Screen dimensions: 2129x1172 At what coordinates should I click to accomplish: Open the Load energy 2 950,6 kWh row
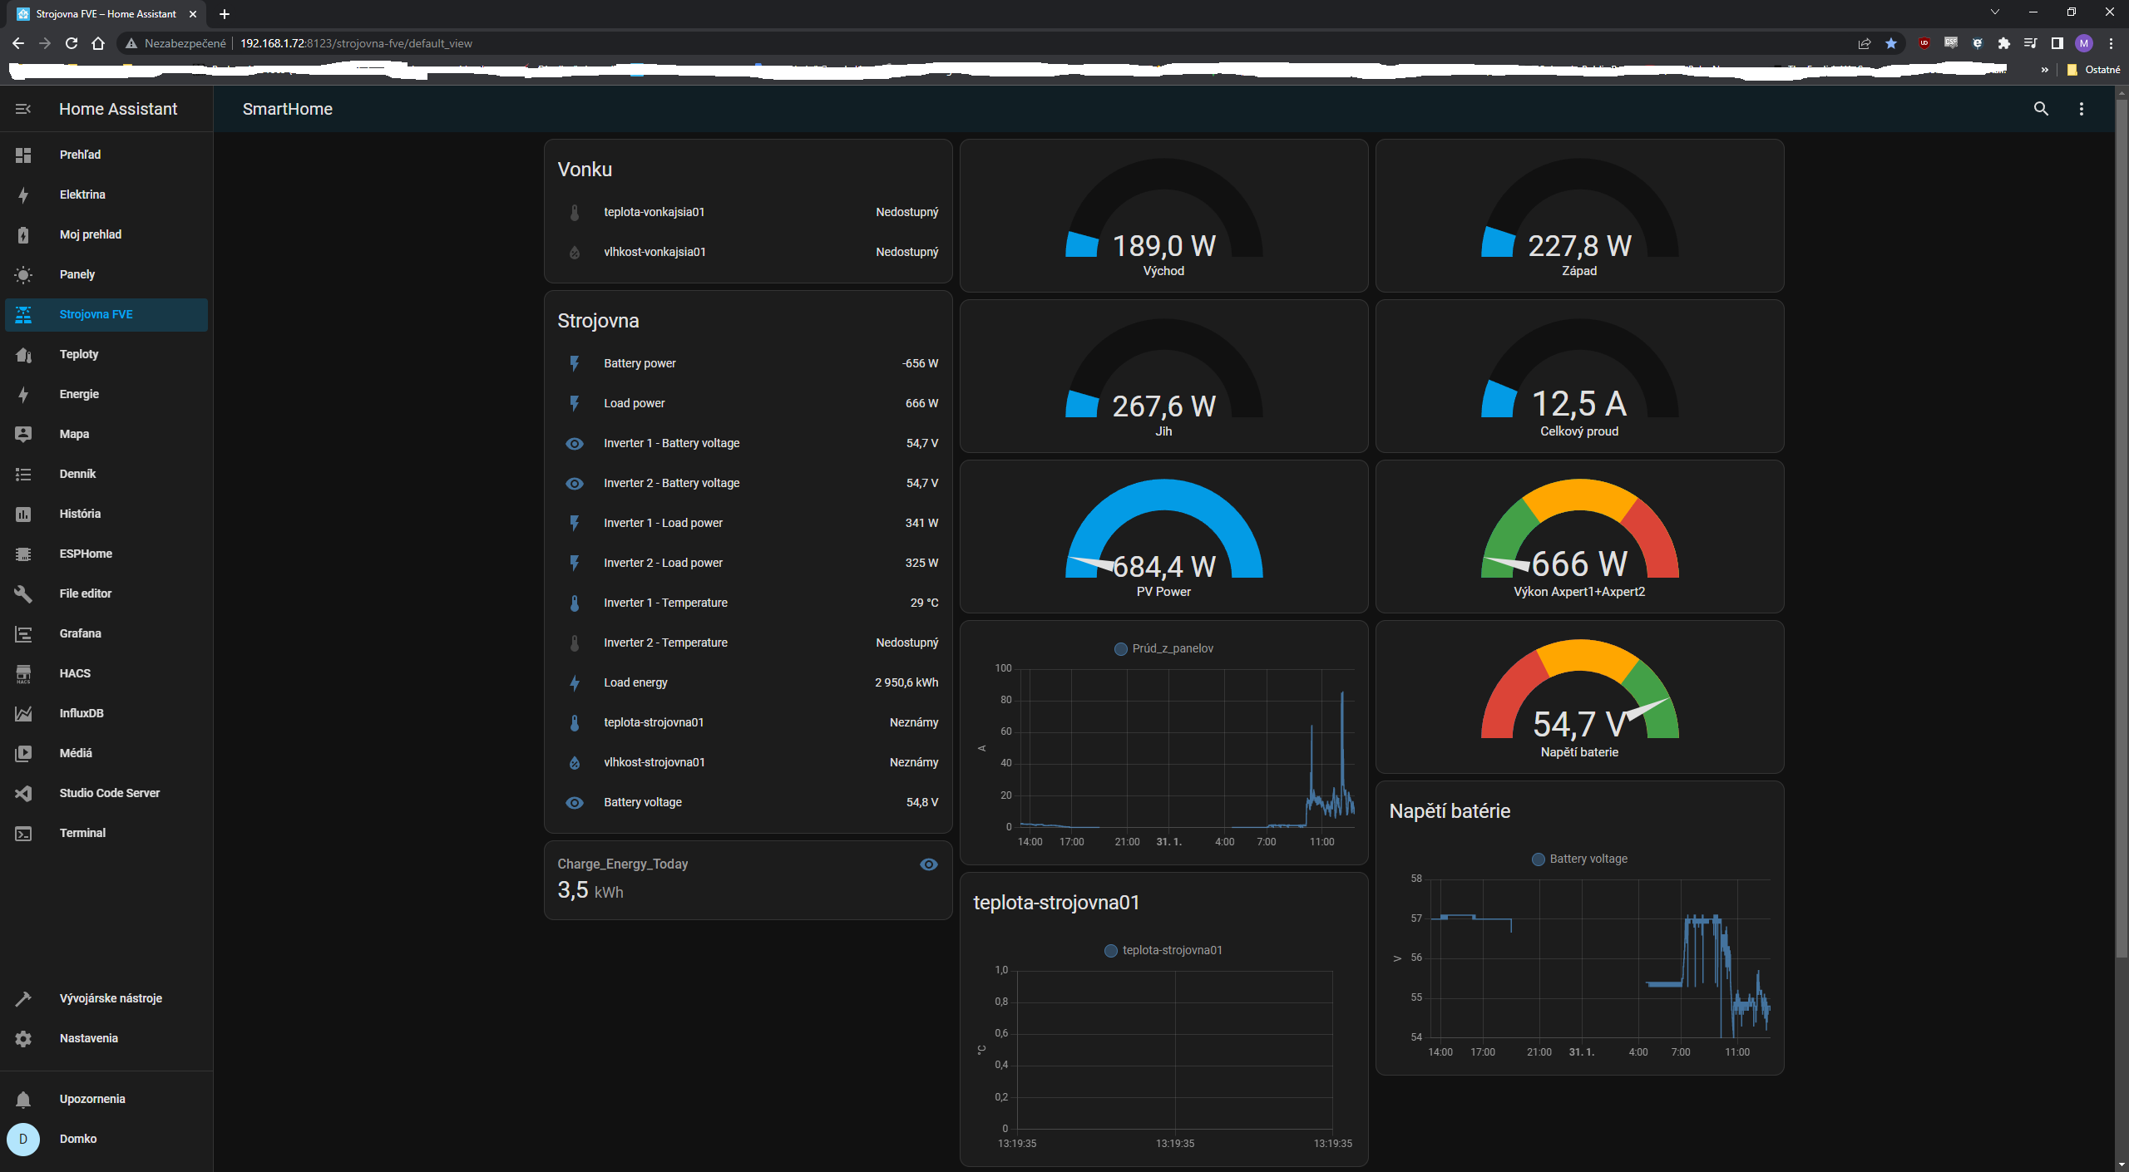(748, 682)
